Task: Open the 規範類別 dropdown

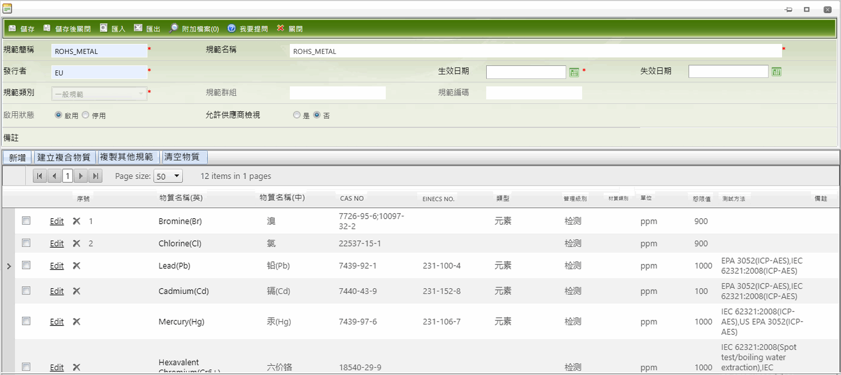Action: coord(99,94)
